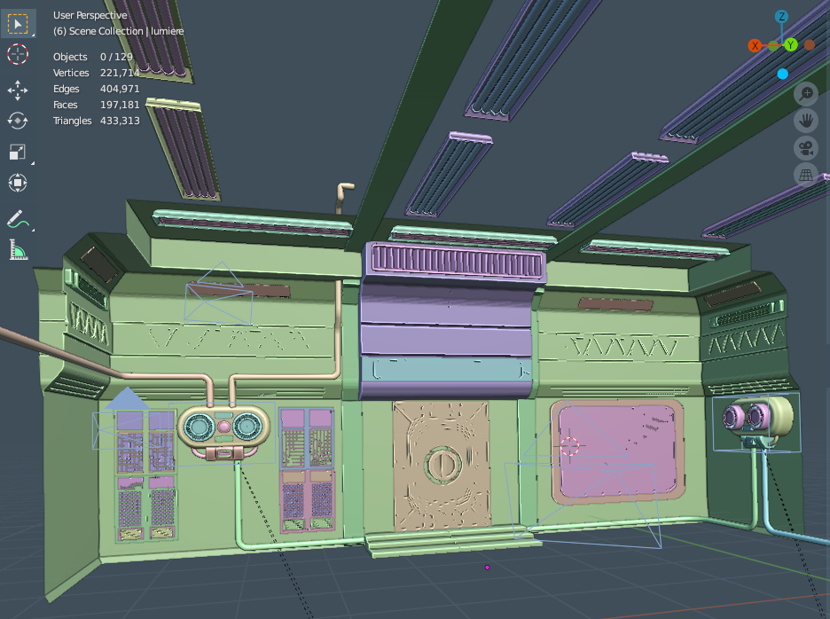Click the 3D cursor on pink screen
830x619 pixels.
[569, 446]
